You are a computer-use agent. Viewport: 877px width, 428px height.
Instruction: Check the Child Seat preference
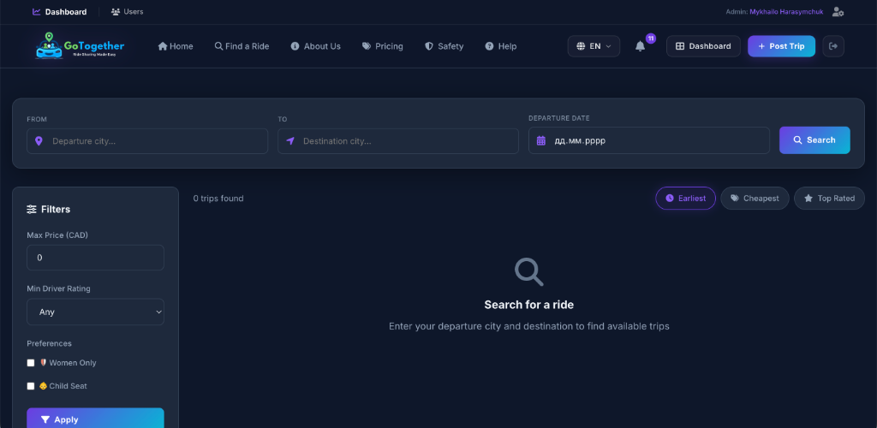pyautogui.click(x=31, y=386)
